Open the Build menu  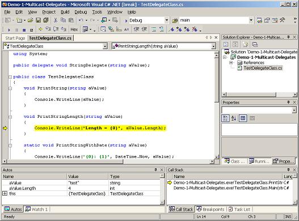click(x=65, y=12)
